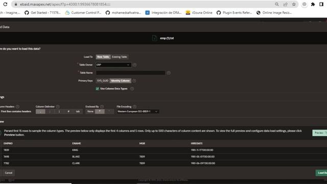Image resolution: width=327 pixels, height=184 pixels.
Task: Bookmark this page with star icon
Action: coord(294,4)
